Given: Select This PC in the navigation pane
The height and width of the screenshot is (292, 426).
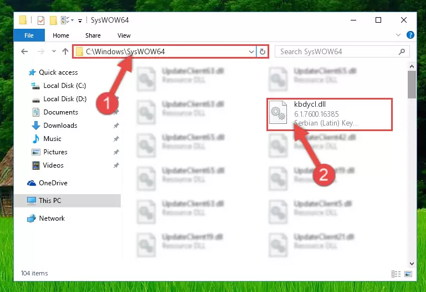Looking at the screenshot, I should [68, 201].
